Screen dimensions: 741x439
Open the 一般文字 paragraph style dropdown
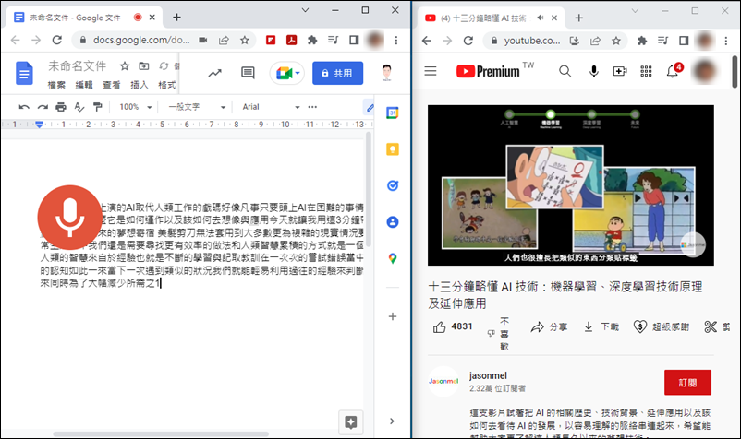coord(197,107)
